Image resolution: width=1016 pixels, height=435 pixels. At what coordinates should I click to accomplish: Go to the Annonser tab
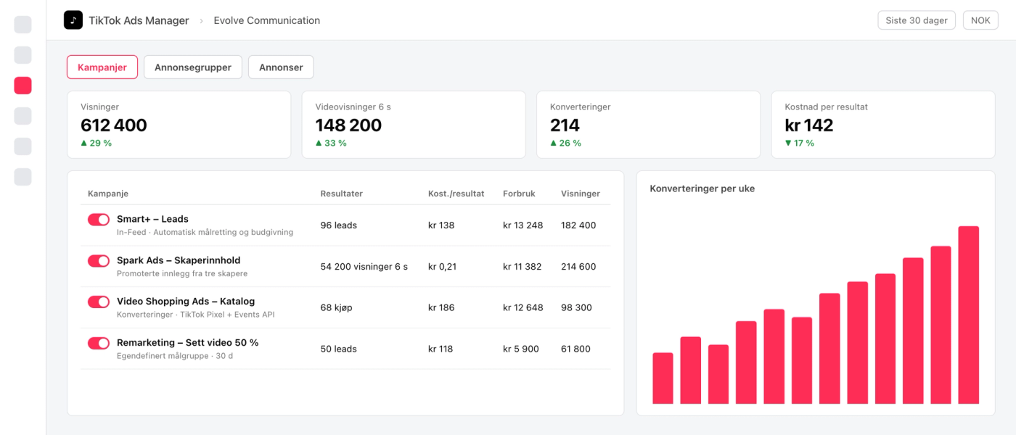[x=281, y=67]
